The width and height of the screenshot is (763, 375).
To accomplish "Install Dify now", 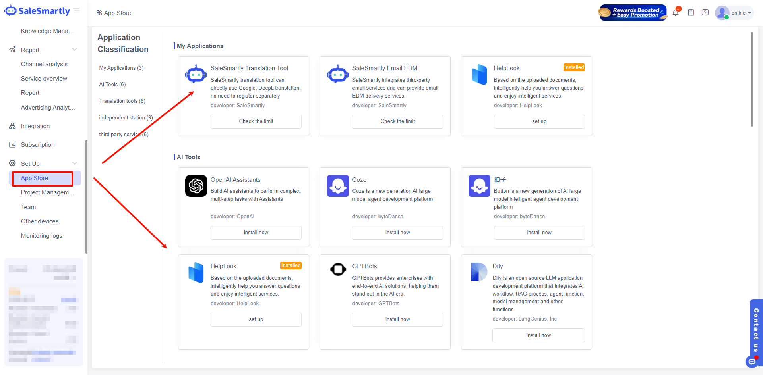I will click(538, 335).
